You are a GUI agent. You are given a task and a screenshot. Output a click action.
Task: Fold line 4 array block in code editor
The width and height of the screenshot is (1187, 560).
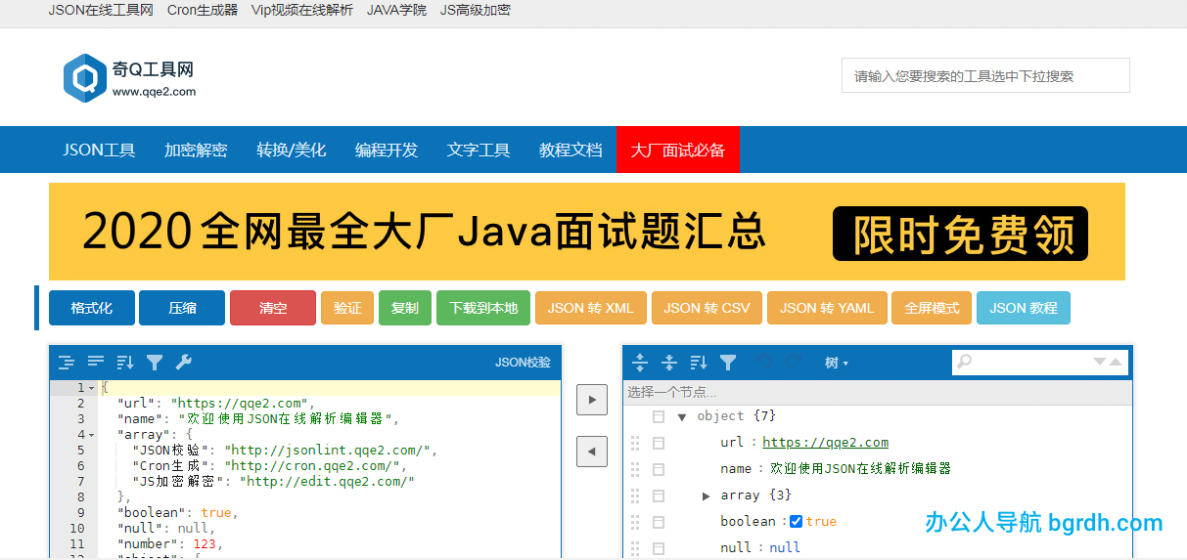92,435
